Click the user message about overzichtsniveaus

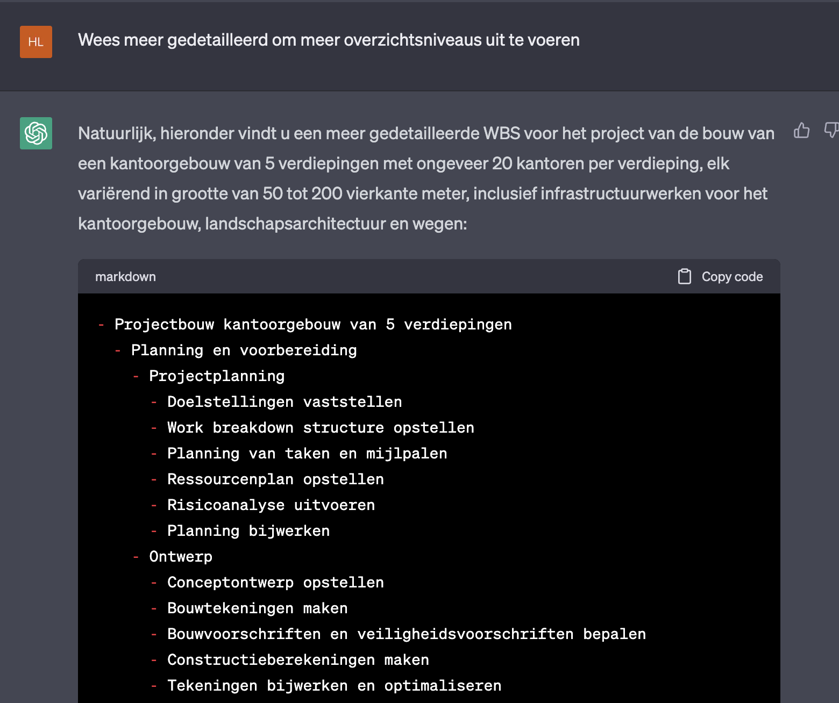coord(329,40)
